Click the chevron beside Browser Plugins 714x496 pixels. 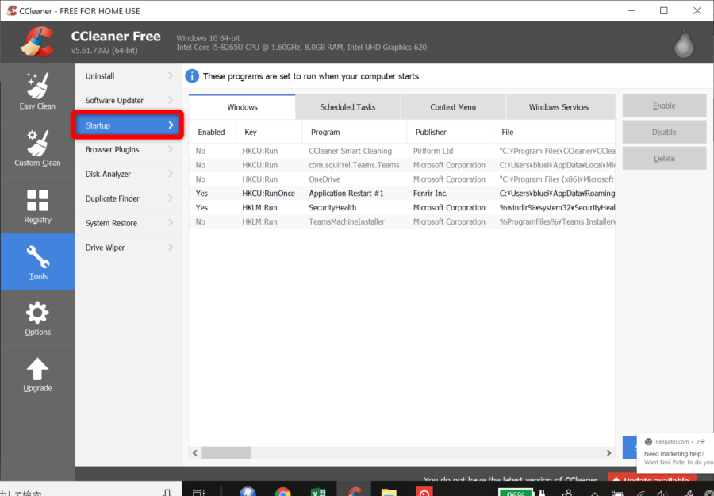click(x=171, y=149)
